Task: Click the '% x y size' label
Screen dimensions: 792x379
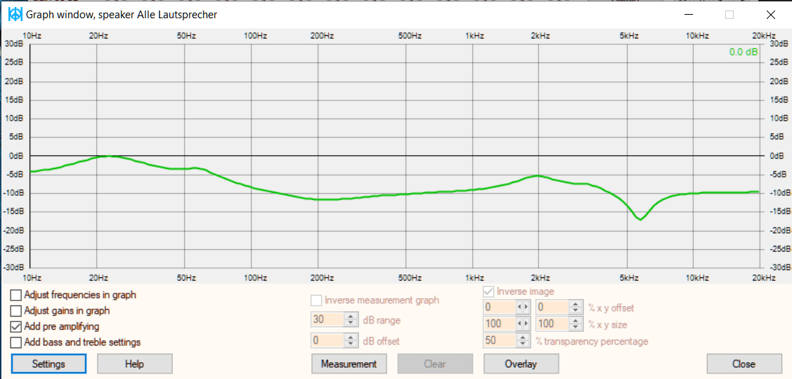Action: point(608,324)
